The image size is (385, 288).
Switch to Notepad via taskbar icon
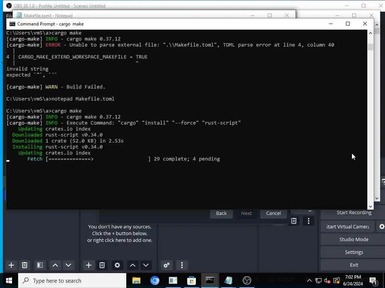point(228,280)
